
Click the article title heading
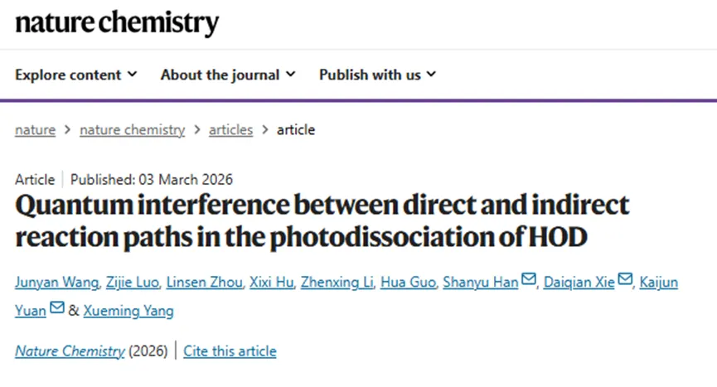click(322, 220)
